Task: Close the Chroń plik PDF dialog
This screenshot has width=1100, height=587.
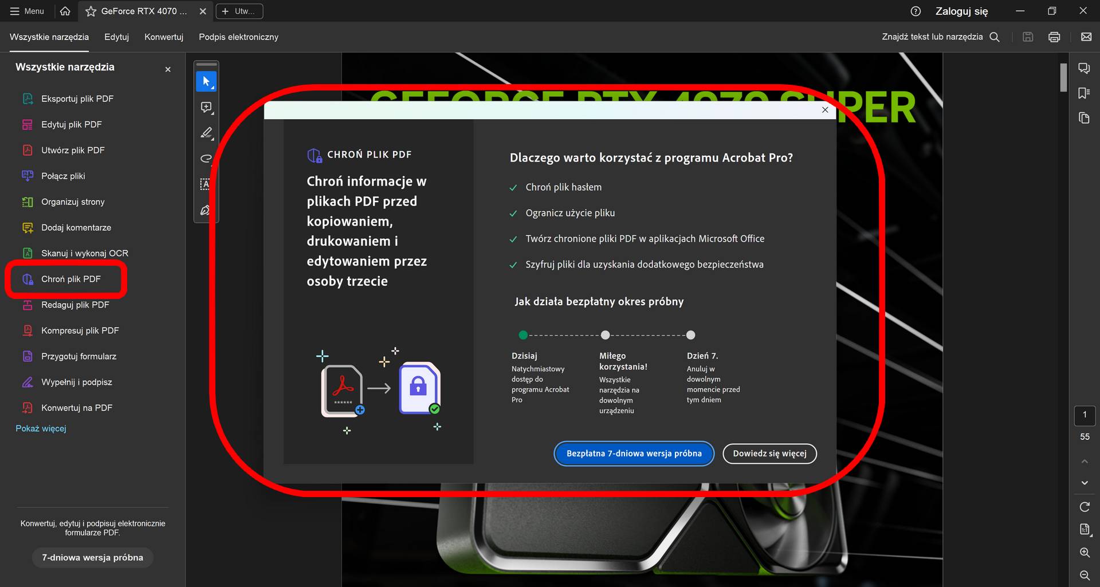Action: (x=825, y=110)
